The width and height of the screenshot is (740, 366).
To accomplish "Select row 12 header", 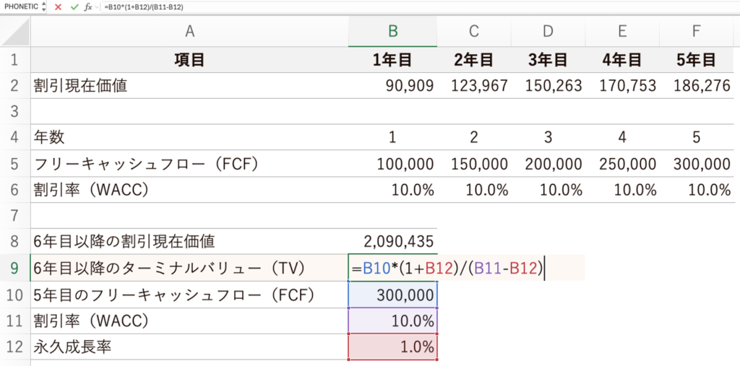I will (15, 347).
